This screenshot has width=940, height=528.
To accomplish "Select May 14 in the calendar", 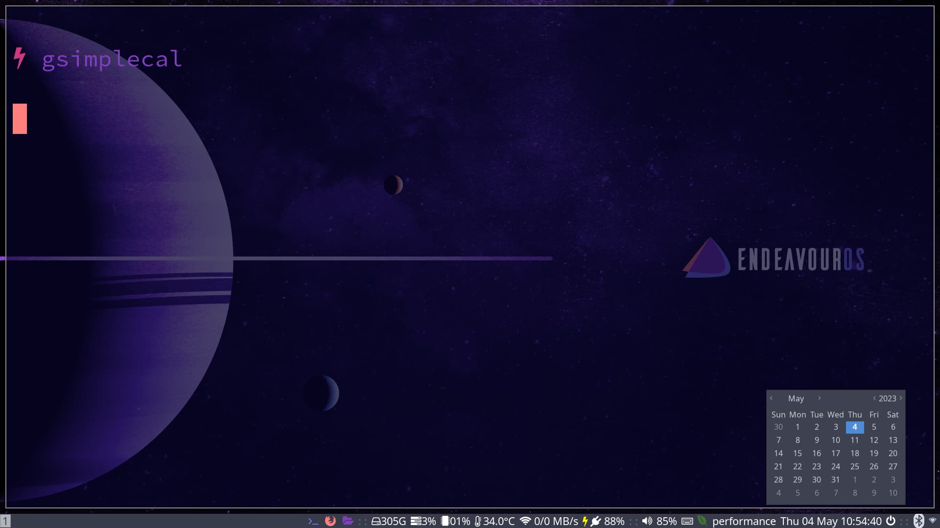I will [x=778, y=453].
